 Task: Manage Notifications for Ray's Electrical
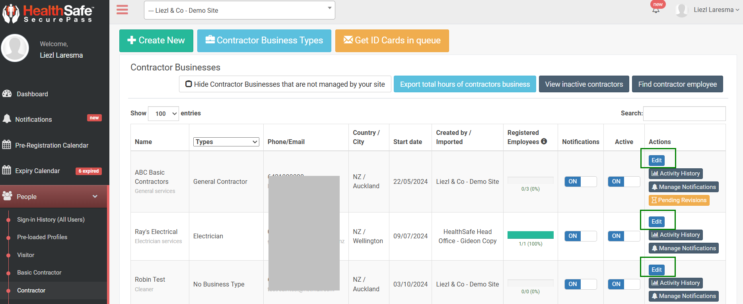[x=684, y=248]
